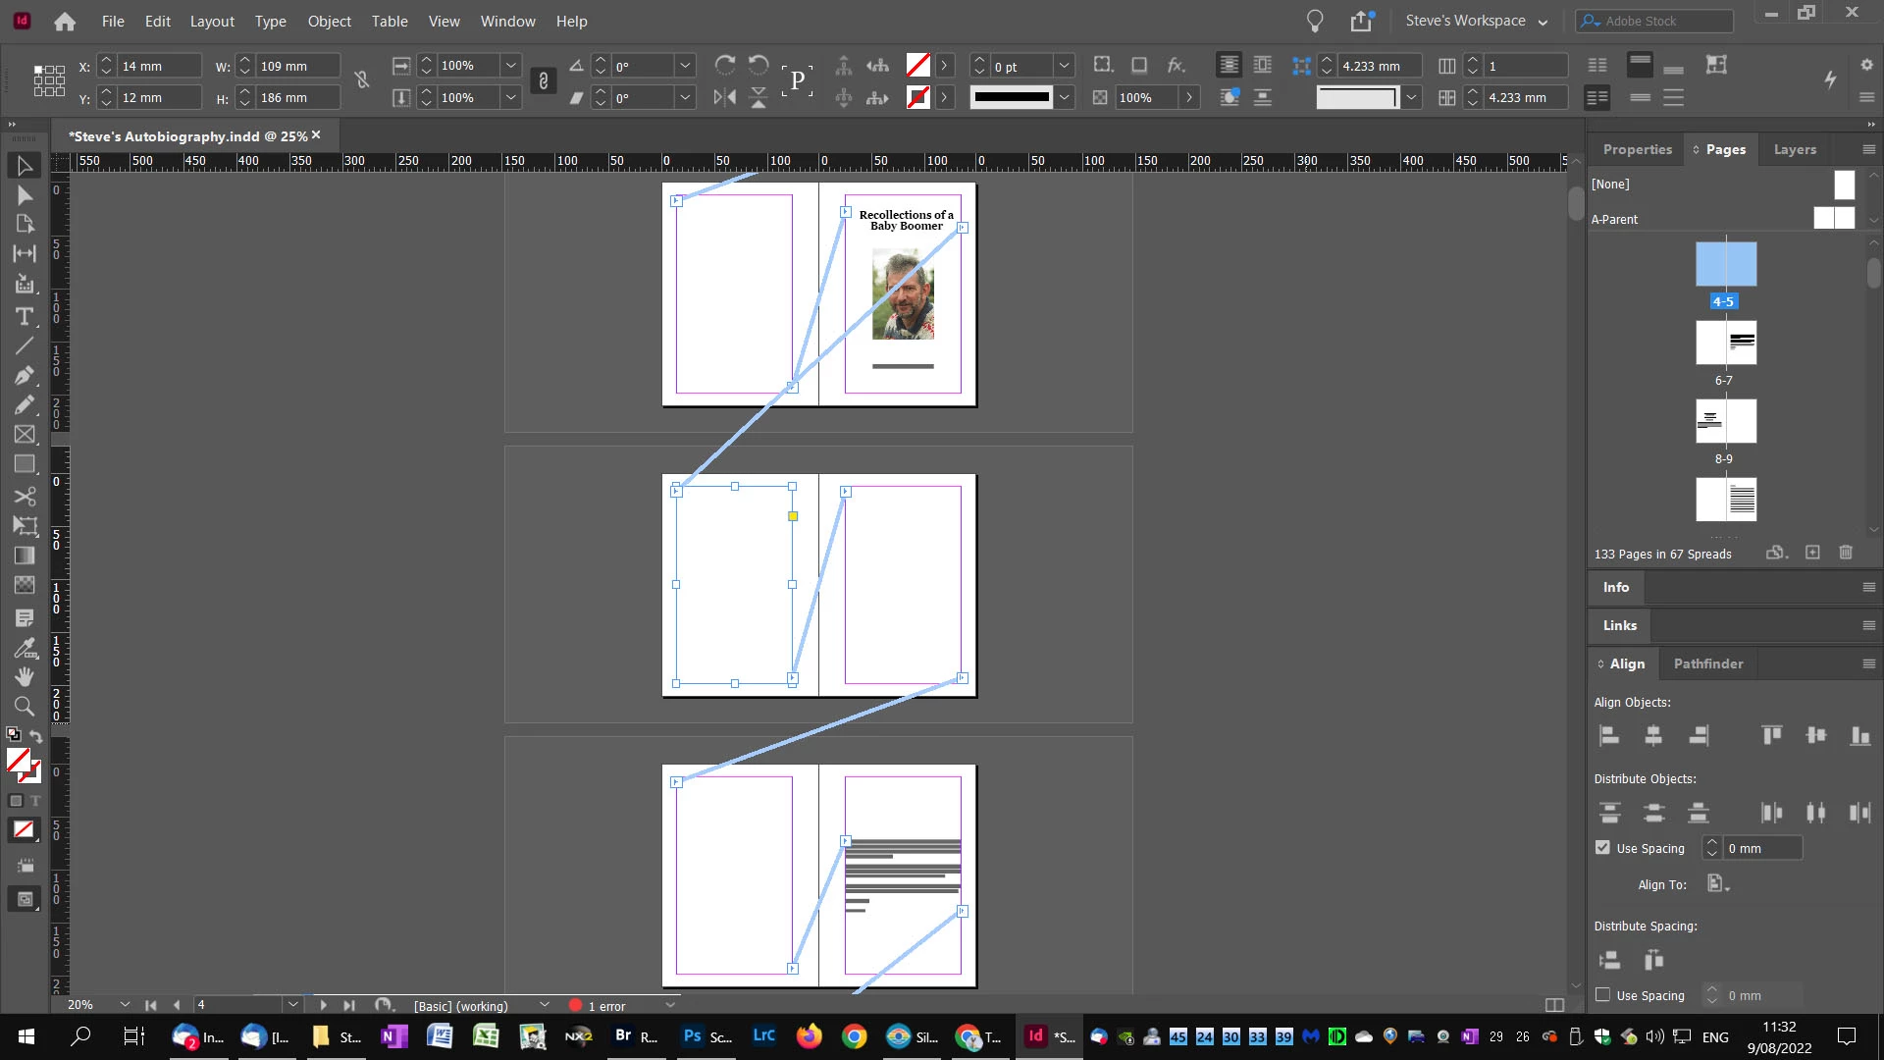Select the Pen tool
The width and height of the screenshot is (1884, 1060).
(x=25, y=375)
